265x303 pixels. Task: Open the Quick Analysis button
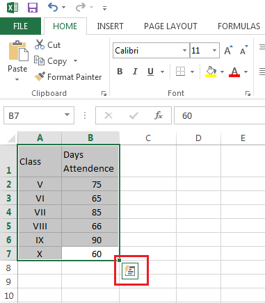click(130, 271)
